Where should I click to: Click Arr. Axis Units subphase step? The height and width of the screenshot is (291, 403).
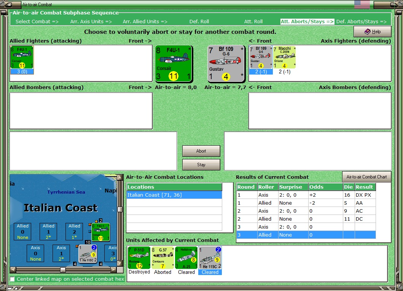pos(91,22)
